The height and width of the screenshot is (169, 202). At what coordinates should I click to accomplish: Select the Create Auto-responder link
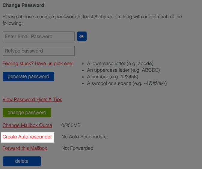point(27,137)
